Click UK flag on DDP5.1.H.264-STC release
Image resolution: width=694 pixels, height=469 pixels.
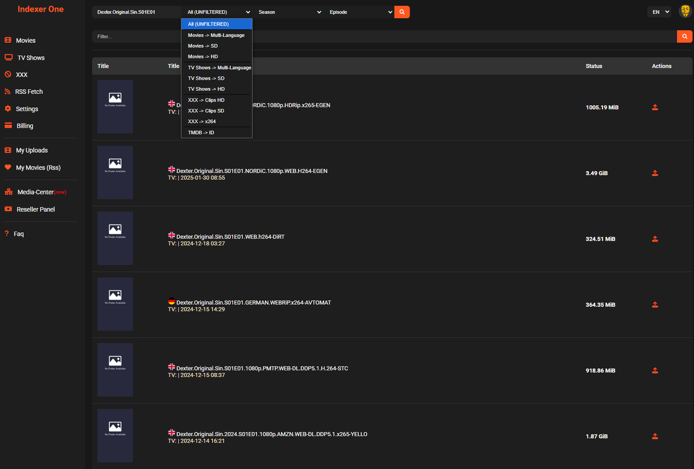click(x=171, y=366)
